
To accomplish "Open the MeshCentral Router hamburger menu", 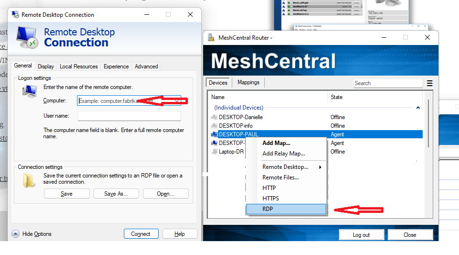I will (x=429, y=83).
